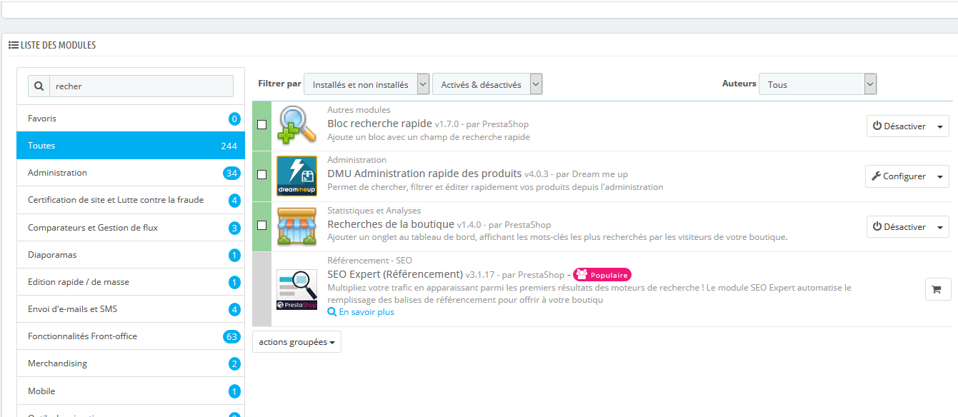Click the SEO Expert module logo
This screenshot has height=417, width=958.
point(296,289)
